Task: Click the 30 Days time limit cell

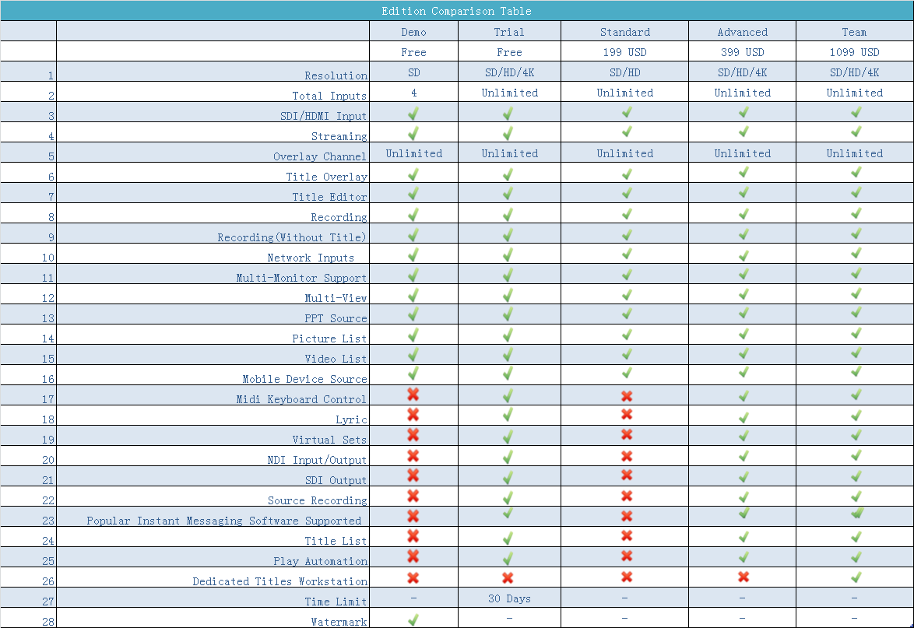Action: click(x=509, y=598)
